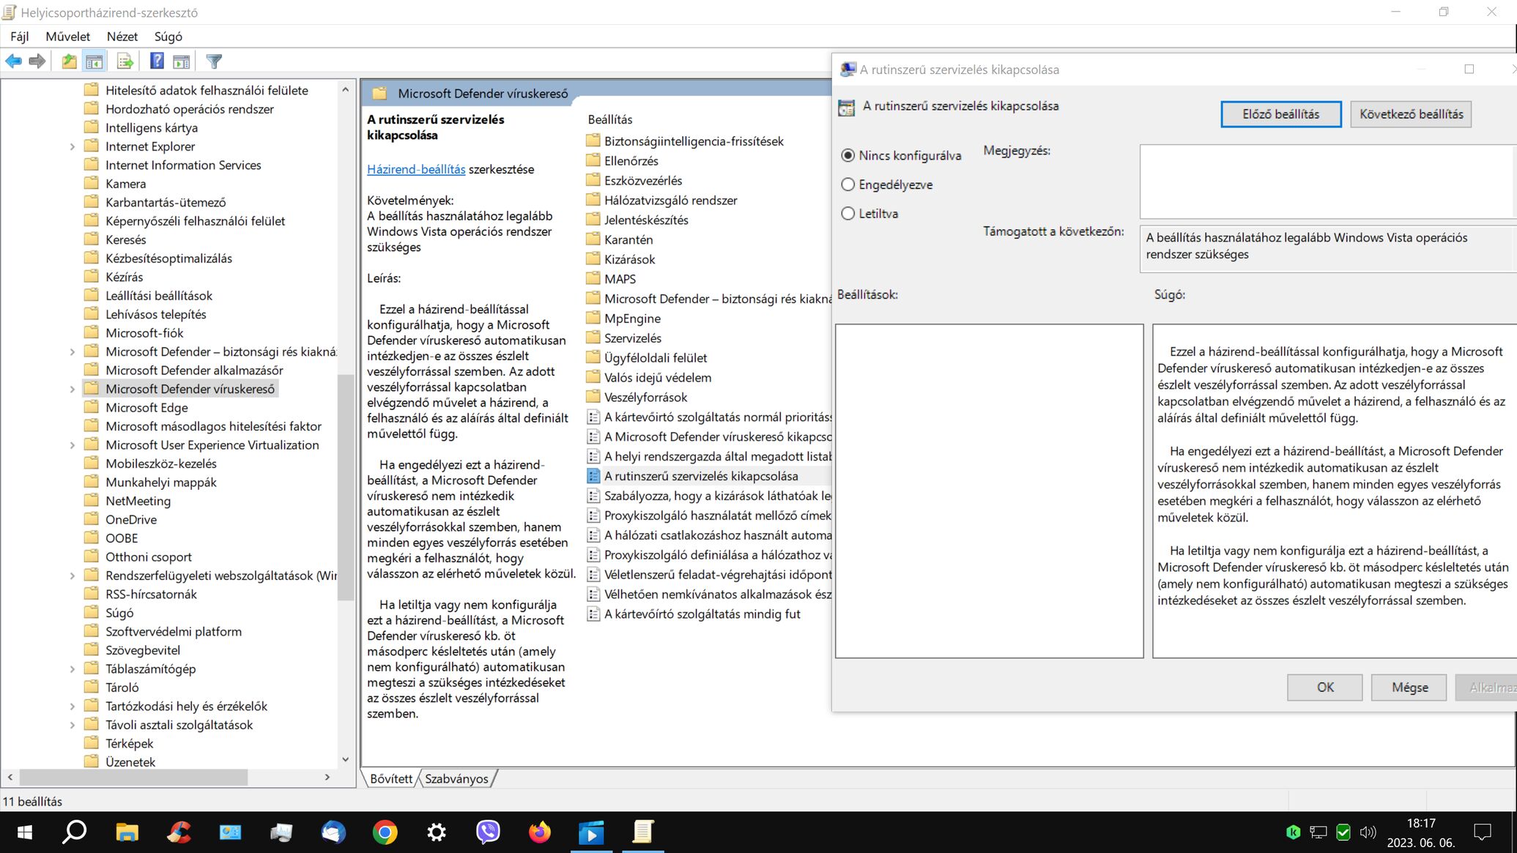Viewport: 1517px width, 853px height.
Task: Click the Filter funnel toolbar icon
Action: click(x=214, y=62)
